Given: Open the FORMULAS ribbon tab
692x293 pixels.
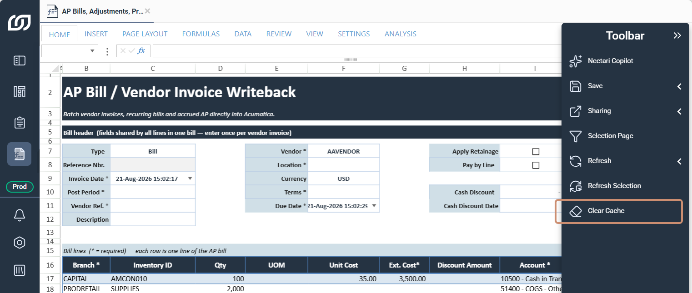Looking at the screenshot, I should [201, 34].
